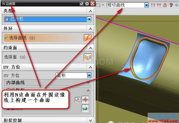
Task: Click the reset rectangle arrow icon
Action: point(85,108)
